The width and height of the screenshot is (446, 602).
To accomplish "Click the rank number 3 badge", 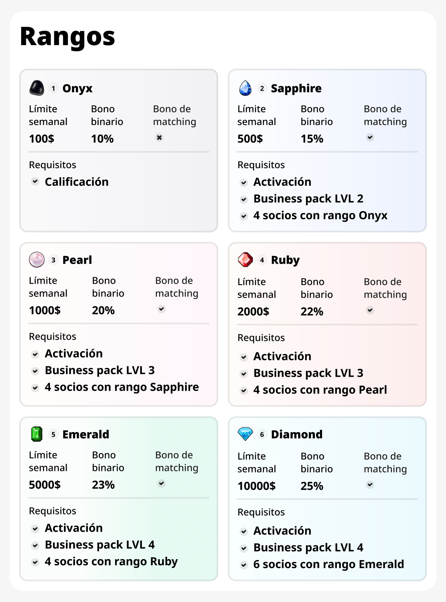I will (53, 260).
